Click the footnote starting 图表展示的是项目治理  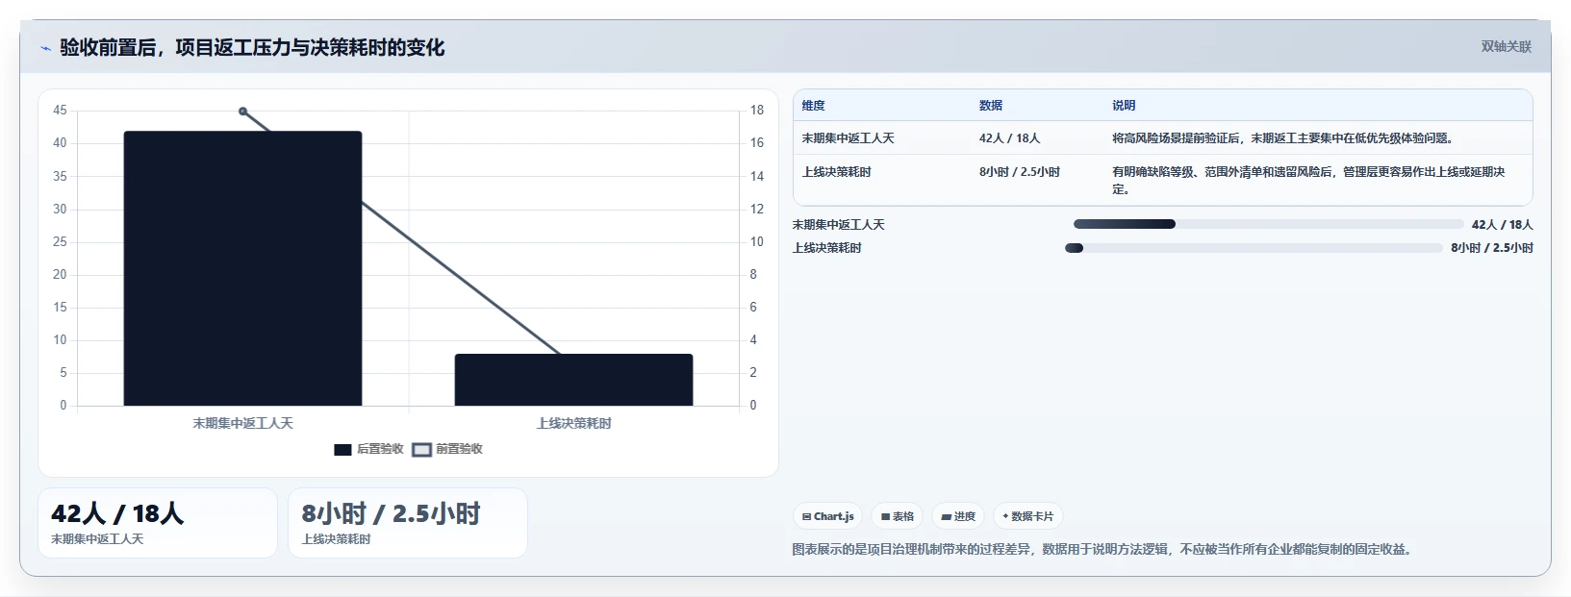(1102, 550)
